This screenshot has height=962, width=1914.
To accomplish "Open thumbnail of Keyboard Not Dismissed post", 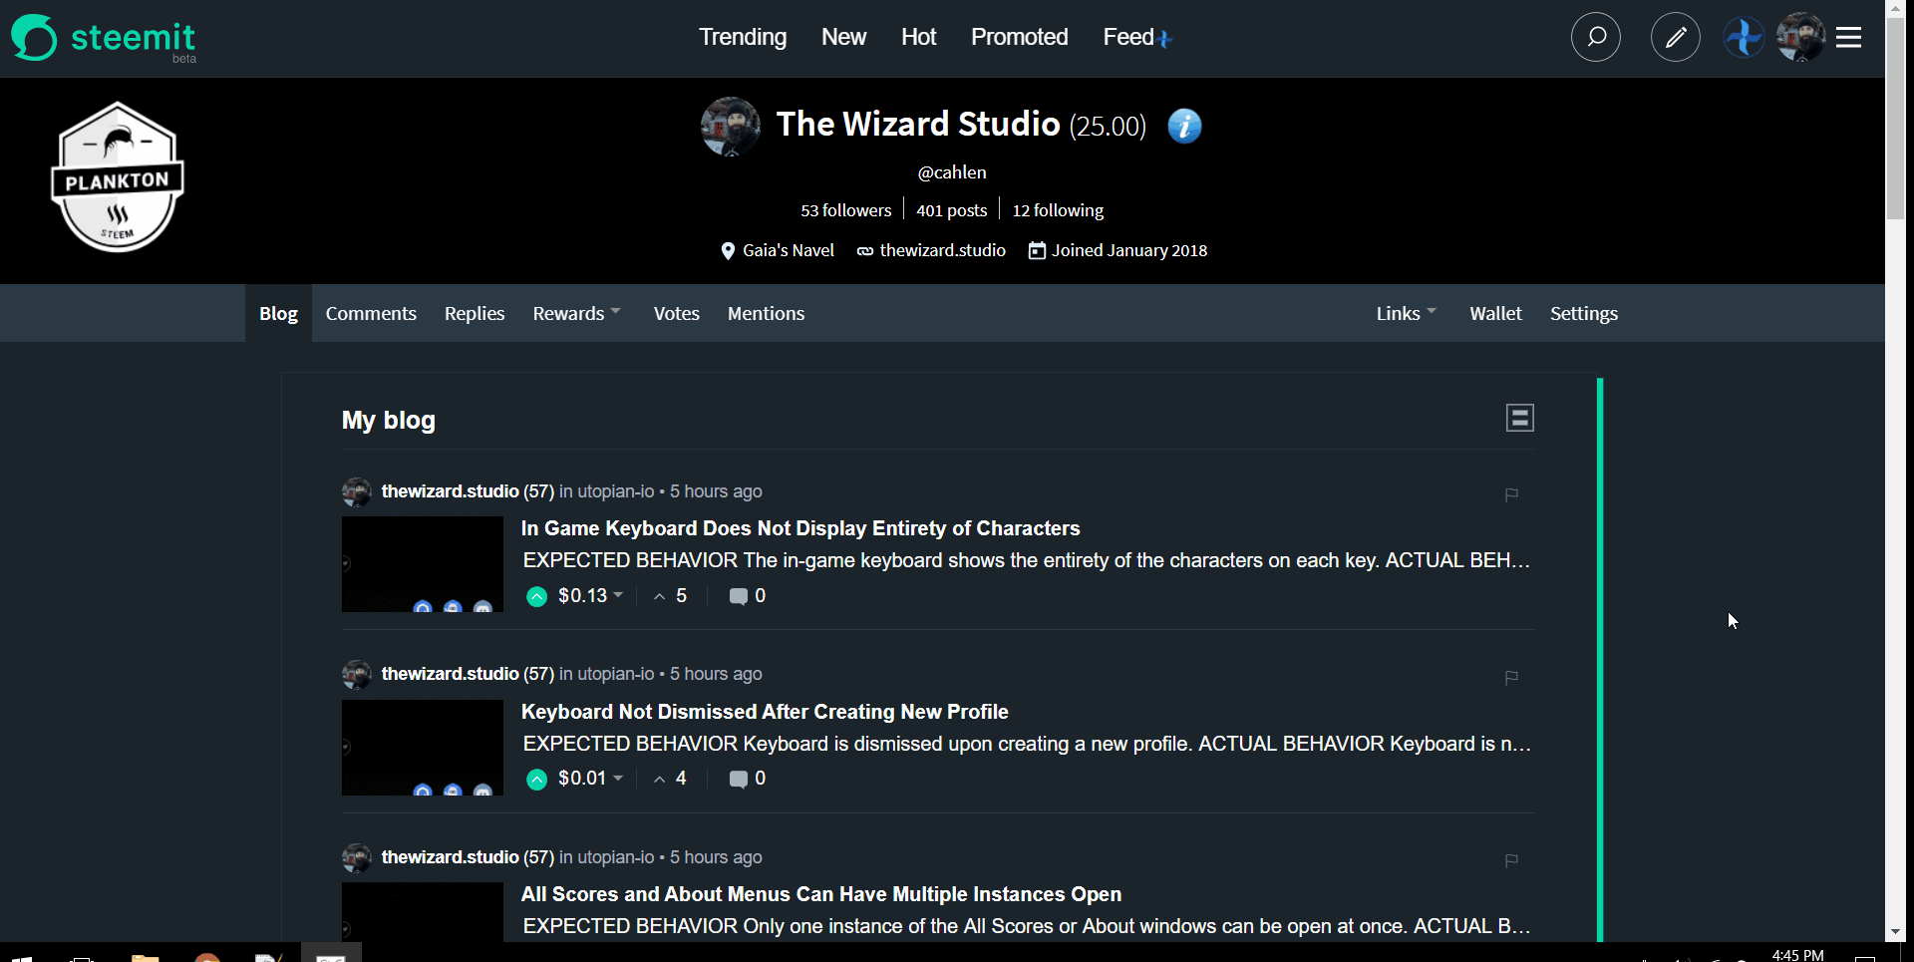I will pos(423,748).
